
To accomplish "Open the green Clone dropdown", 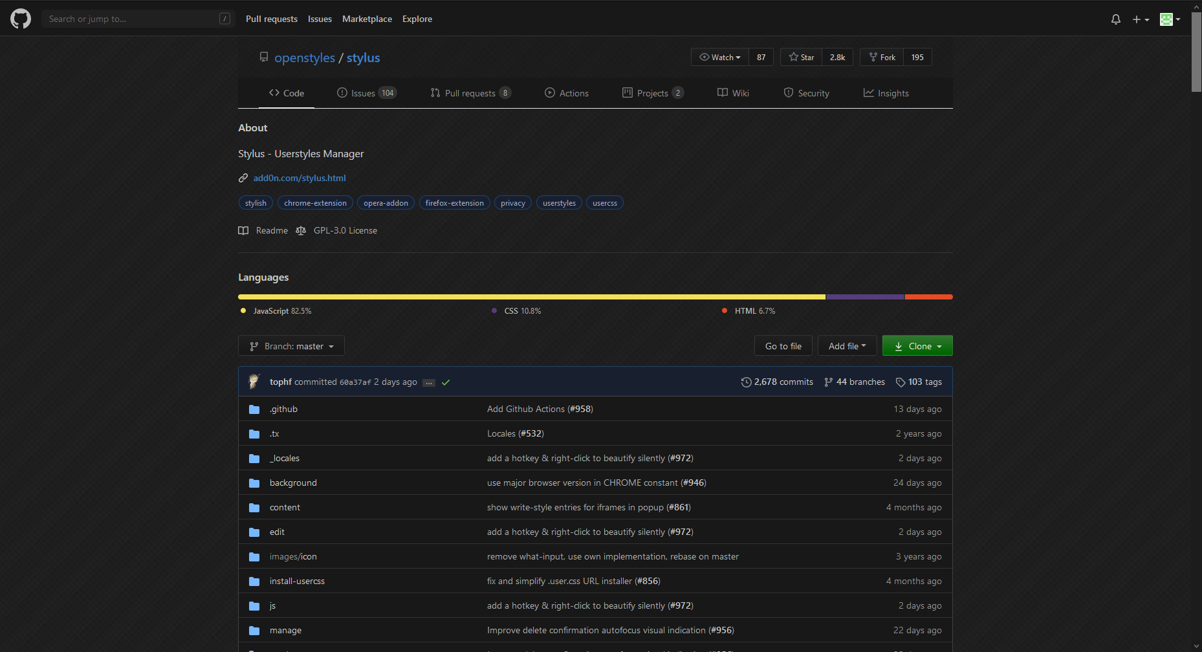I will click(917, 346).
